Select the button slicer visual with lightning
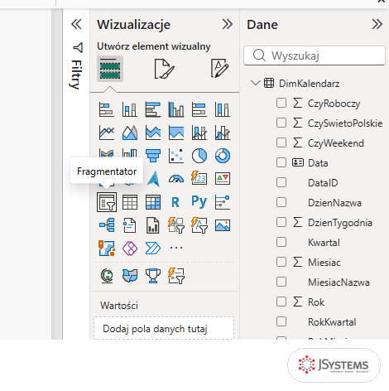 176,225
